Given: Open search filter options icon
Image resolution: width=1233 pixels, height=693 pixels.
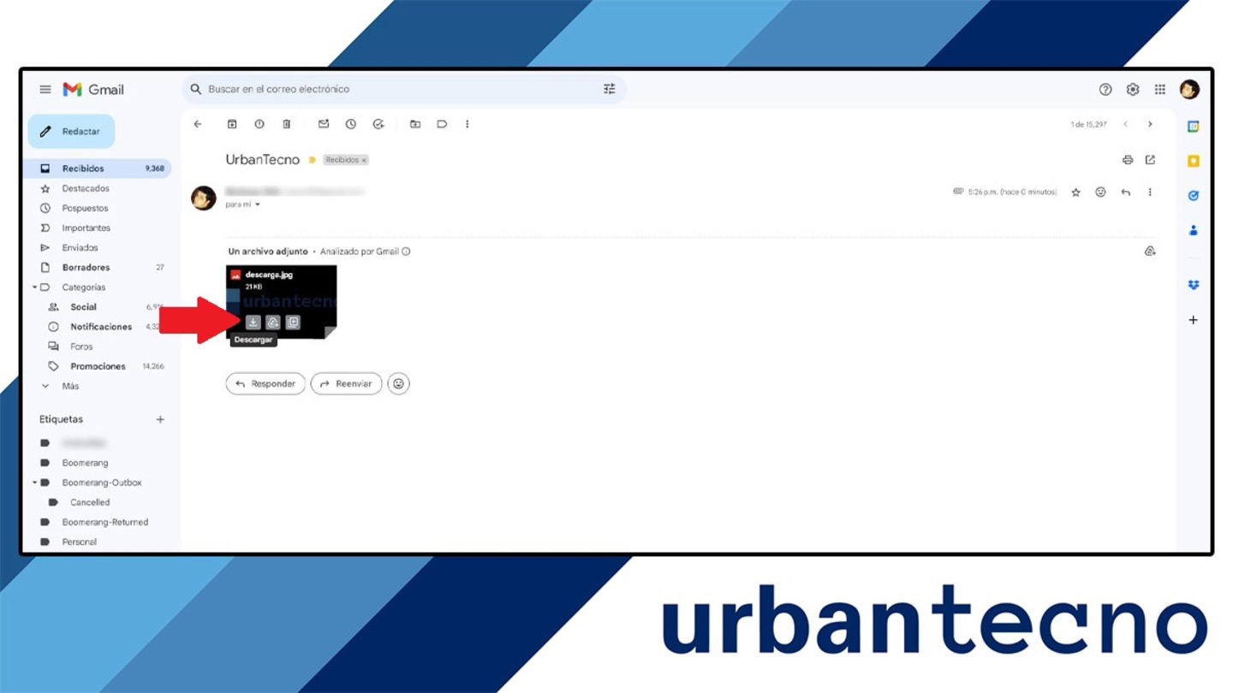Looking at the screenshot, I should coord(610,89).
